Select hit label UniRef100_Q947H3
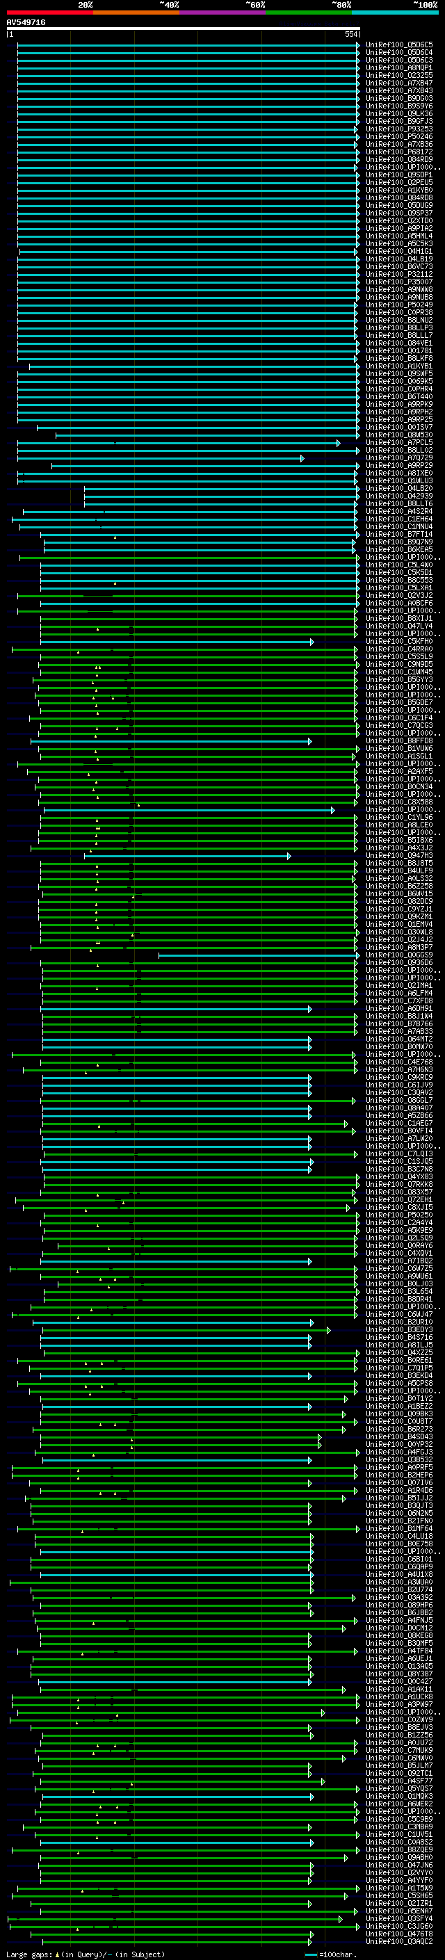Viewport: 445px width, 1960px height. (x=399, y=856)
